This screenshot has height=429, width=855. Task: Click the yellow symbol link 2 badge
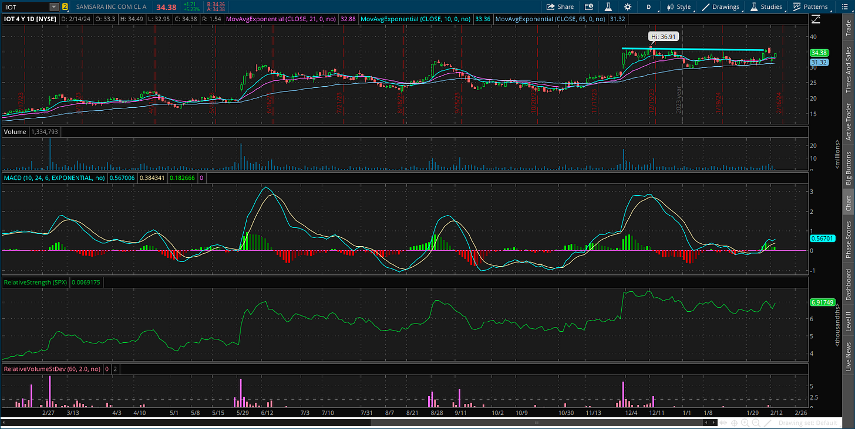pos(65,7)
